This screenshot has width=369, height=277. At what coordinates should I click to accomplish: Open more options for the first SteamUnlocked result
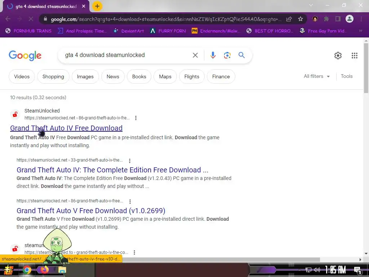click(x=136, y=118)
